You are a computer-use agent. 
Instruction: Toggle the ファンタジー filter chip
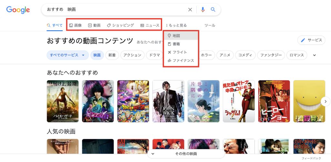coord(271,55)
